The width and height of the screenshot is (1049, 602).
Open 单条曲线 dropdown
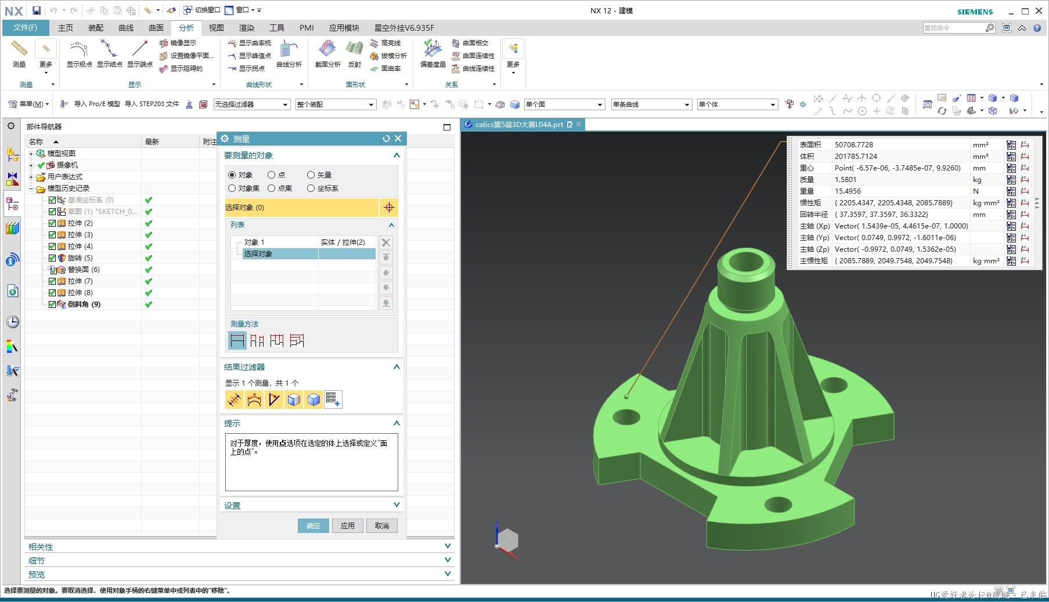(651, 104)
